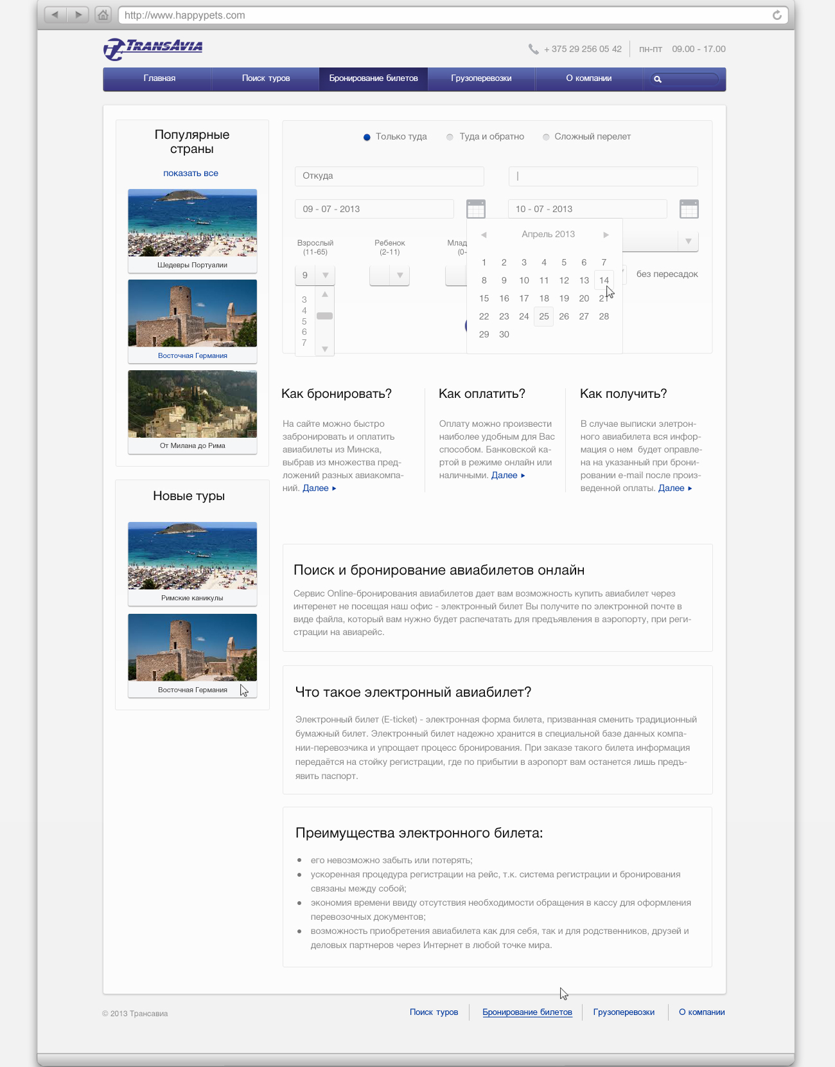Open 'О компании' in top navigation
835x1067 pixels.
click(x=588, y=78)
